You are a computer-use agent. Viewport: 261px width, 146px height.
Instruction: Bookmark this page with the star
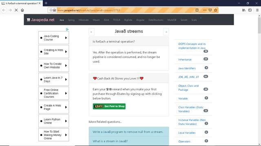pos(216,10)
